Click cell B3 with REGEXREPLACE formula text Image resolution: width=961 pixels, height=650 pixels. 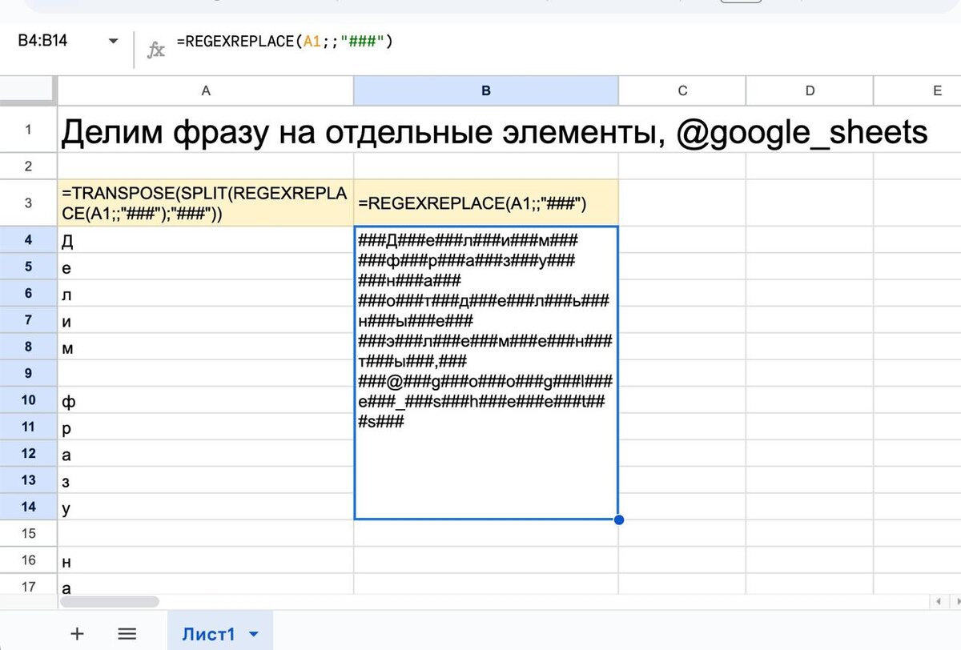486,203
